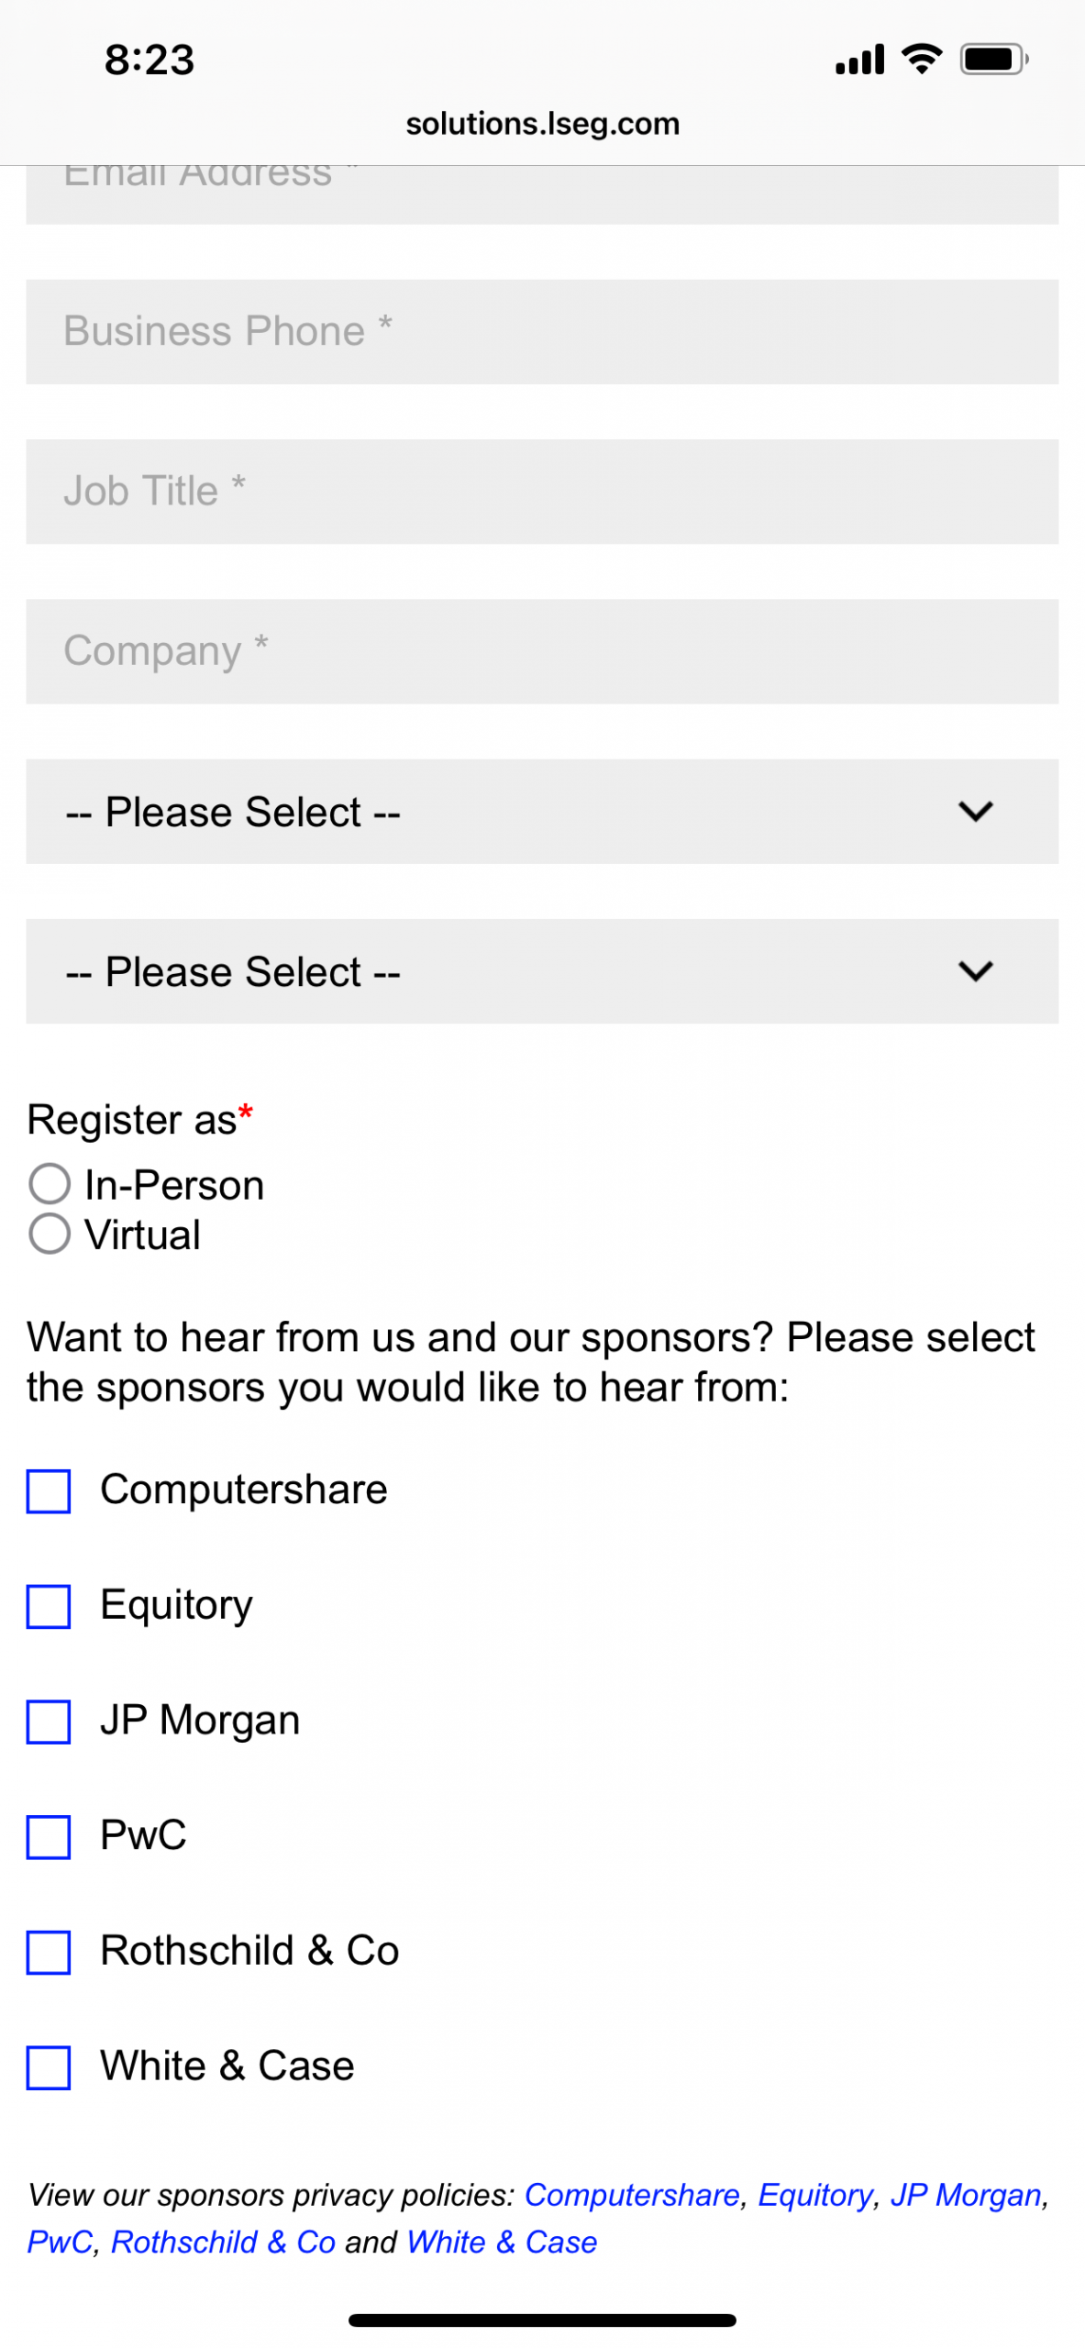Viewport: 1085px width, 2348px height.
Task: Tap the battery indicator icon
Action: [x=993, y=60]
